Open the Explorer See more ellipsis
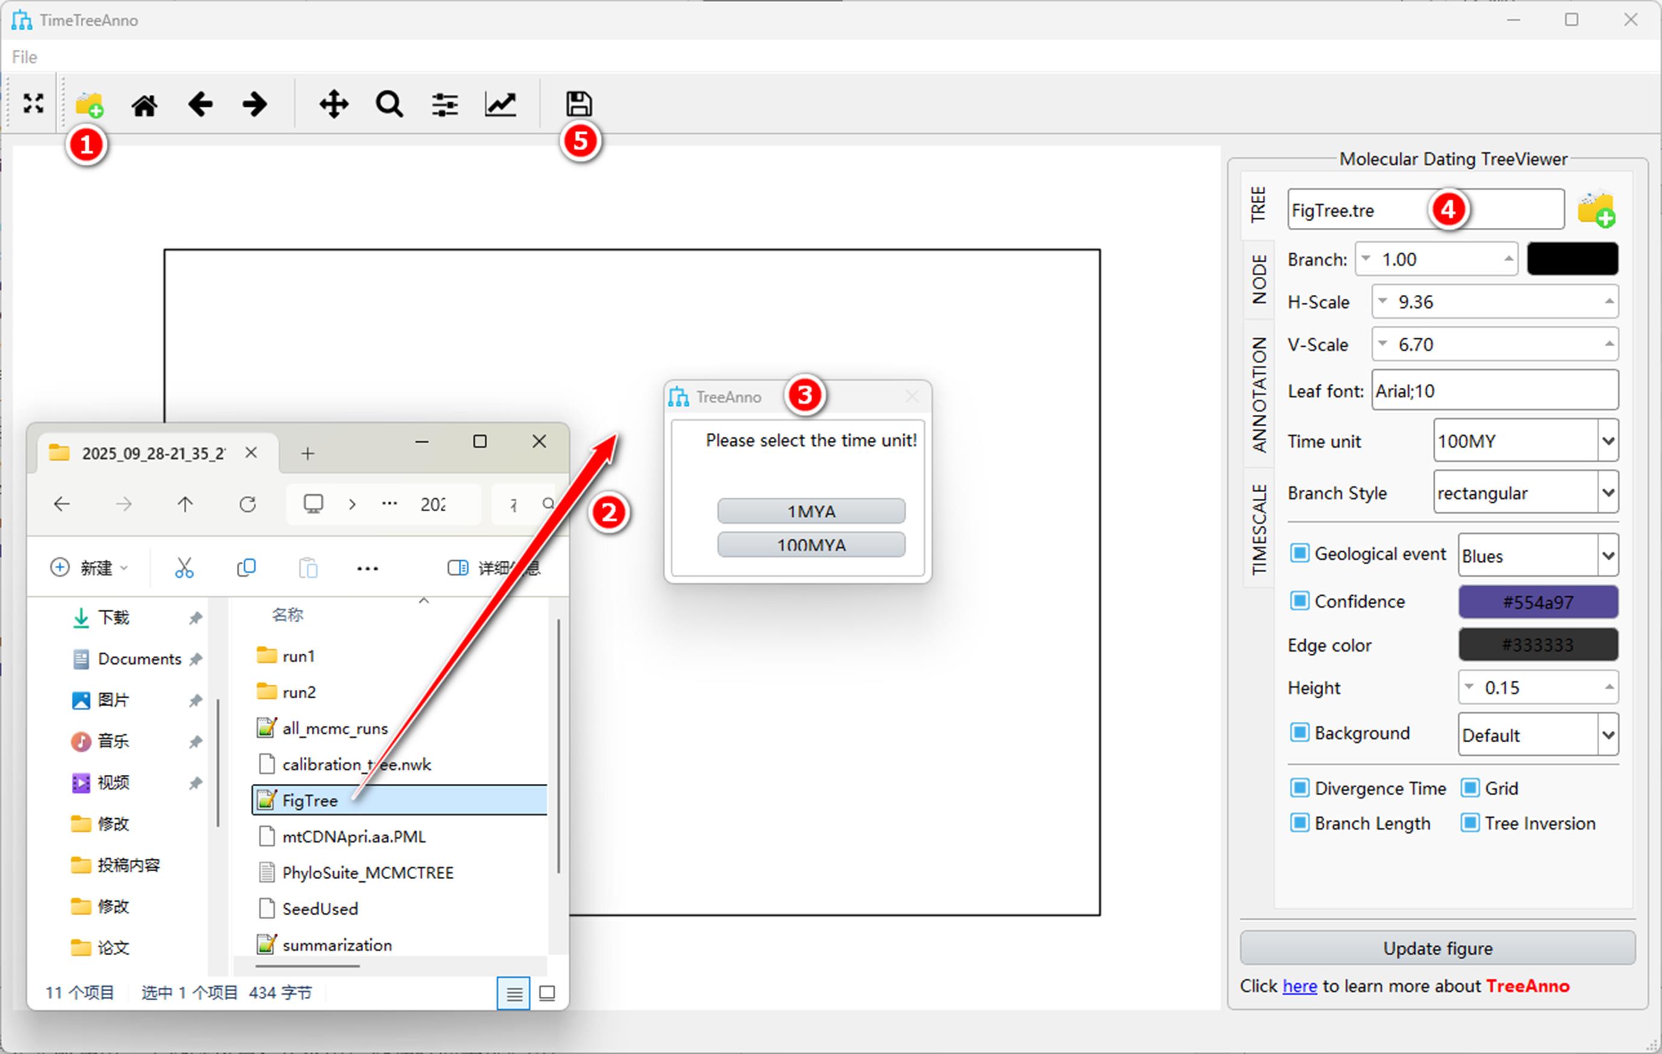Screen dimensions: 1662x1054 [368, 568]
